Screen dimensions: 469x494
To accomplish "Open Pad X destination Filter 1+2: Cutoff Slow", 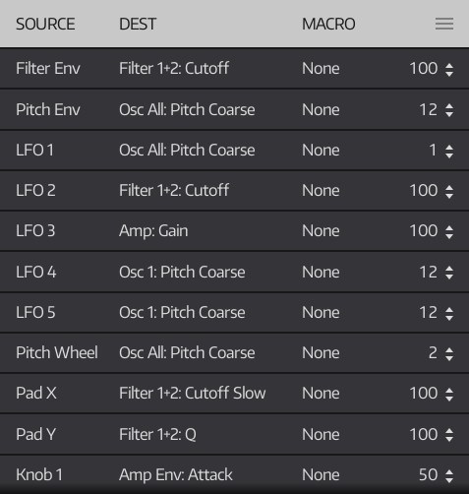I will (193, 394).
